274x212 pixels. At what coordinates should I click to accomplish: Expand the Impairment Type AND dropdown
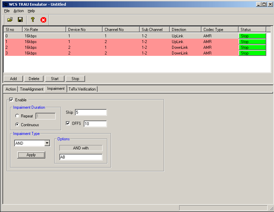coord(47,143)
